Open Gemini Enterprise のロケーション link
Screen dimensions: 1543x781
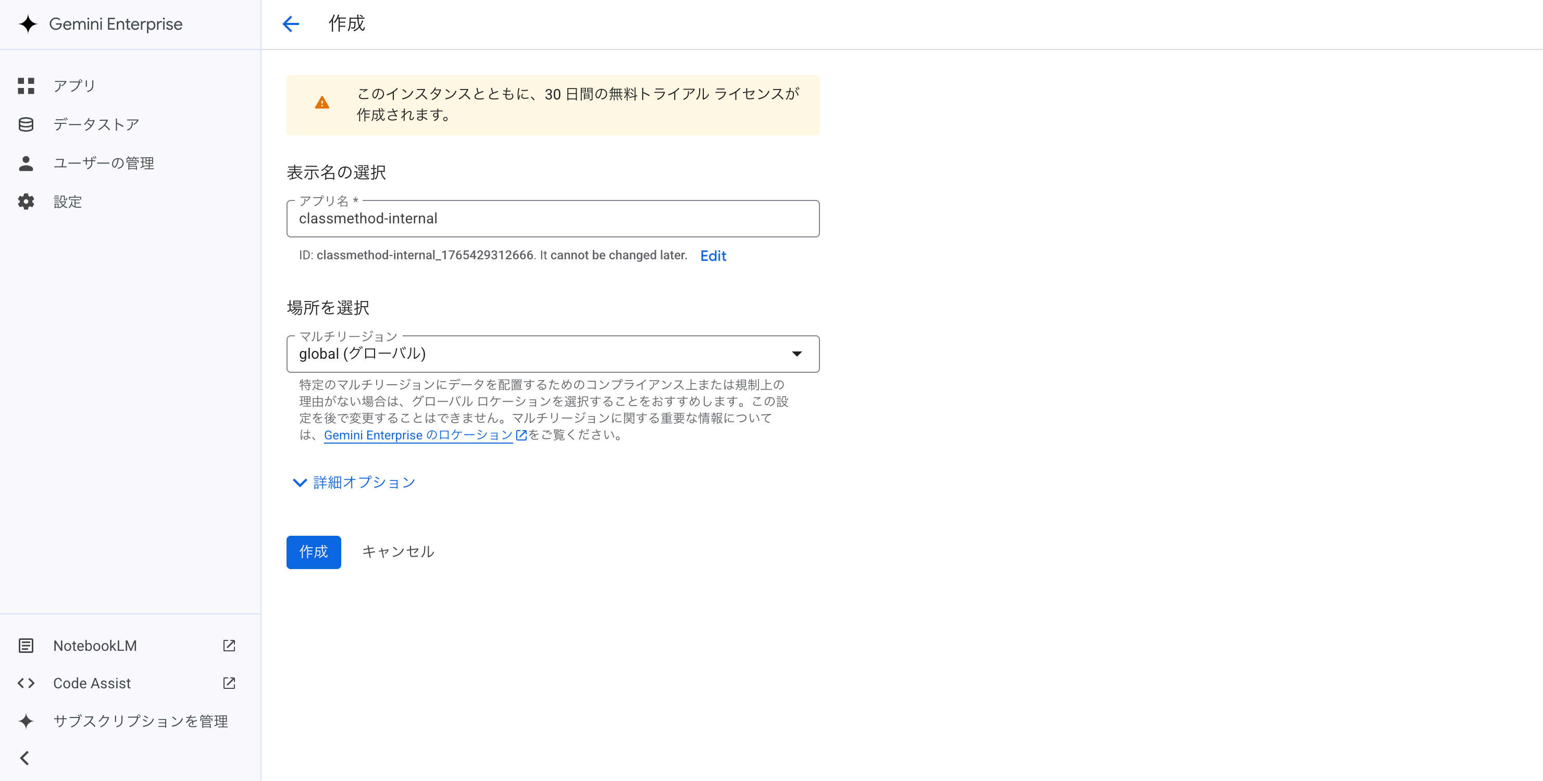click(x=418, y=435)
